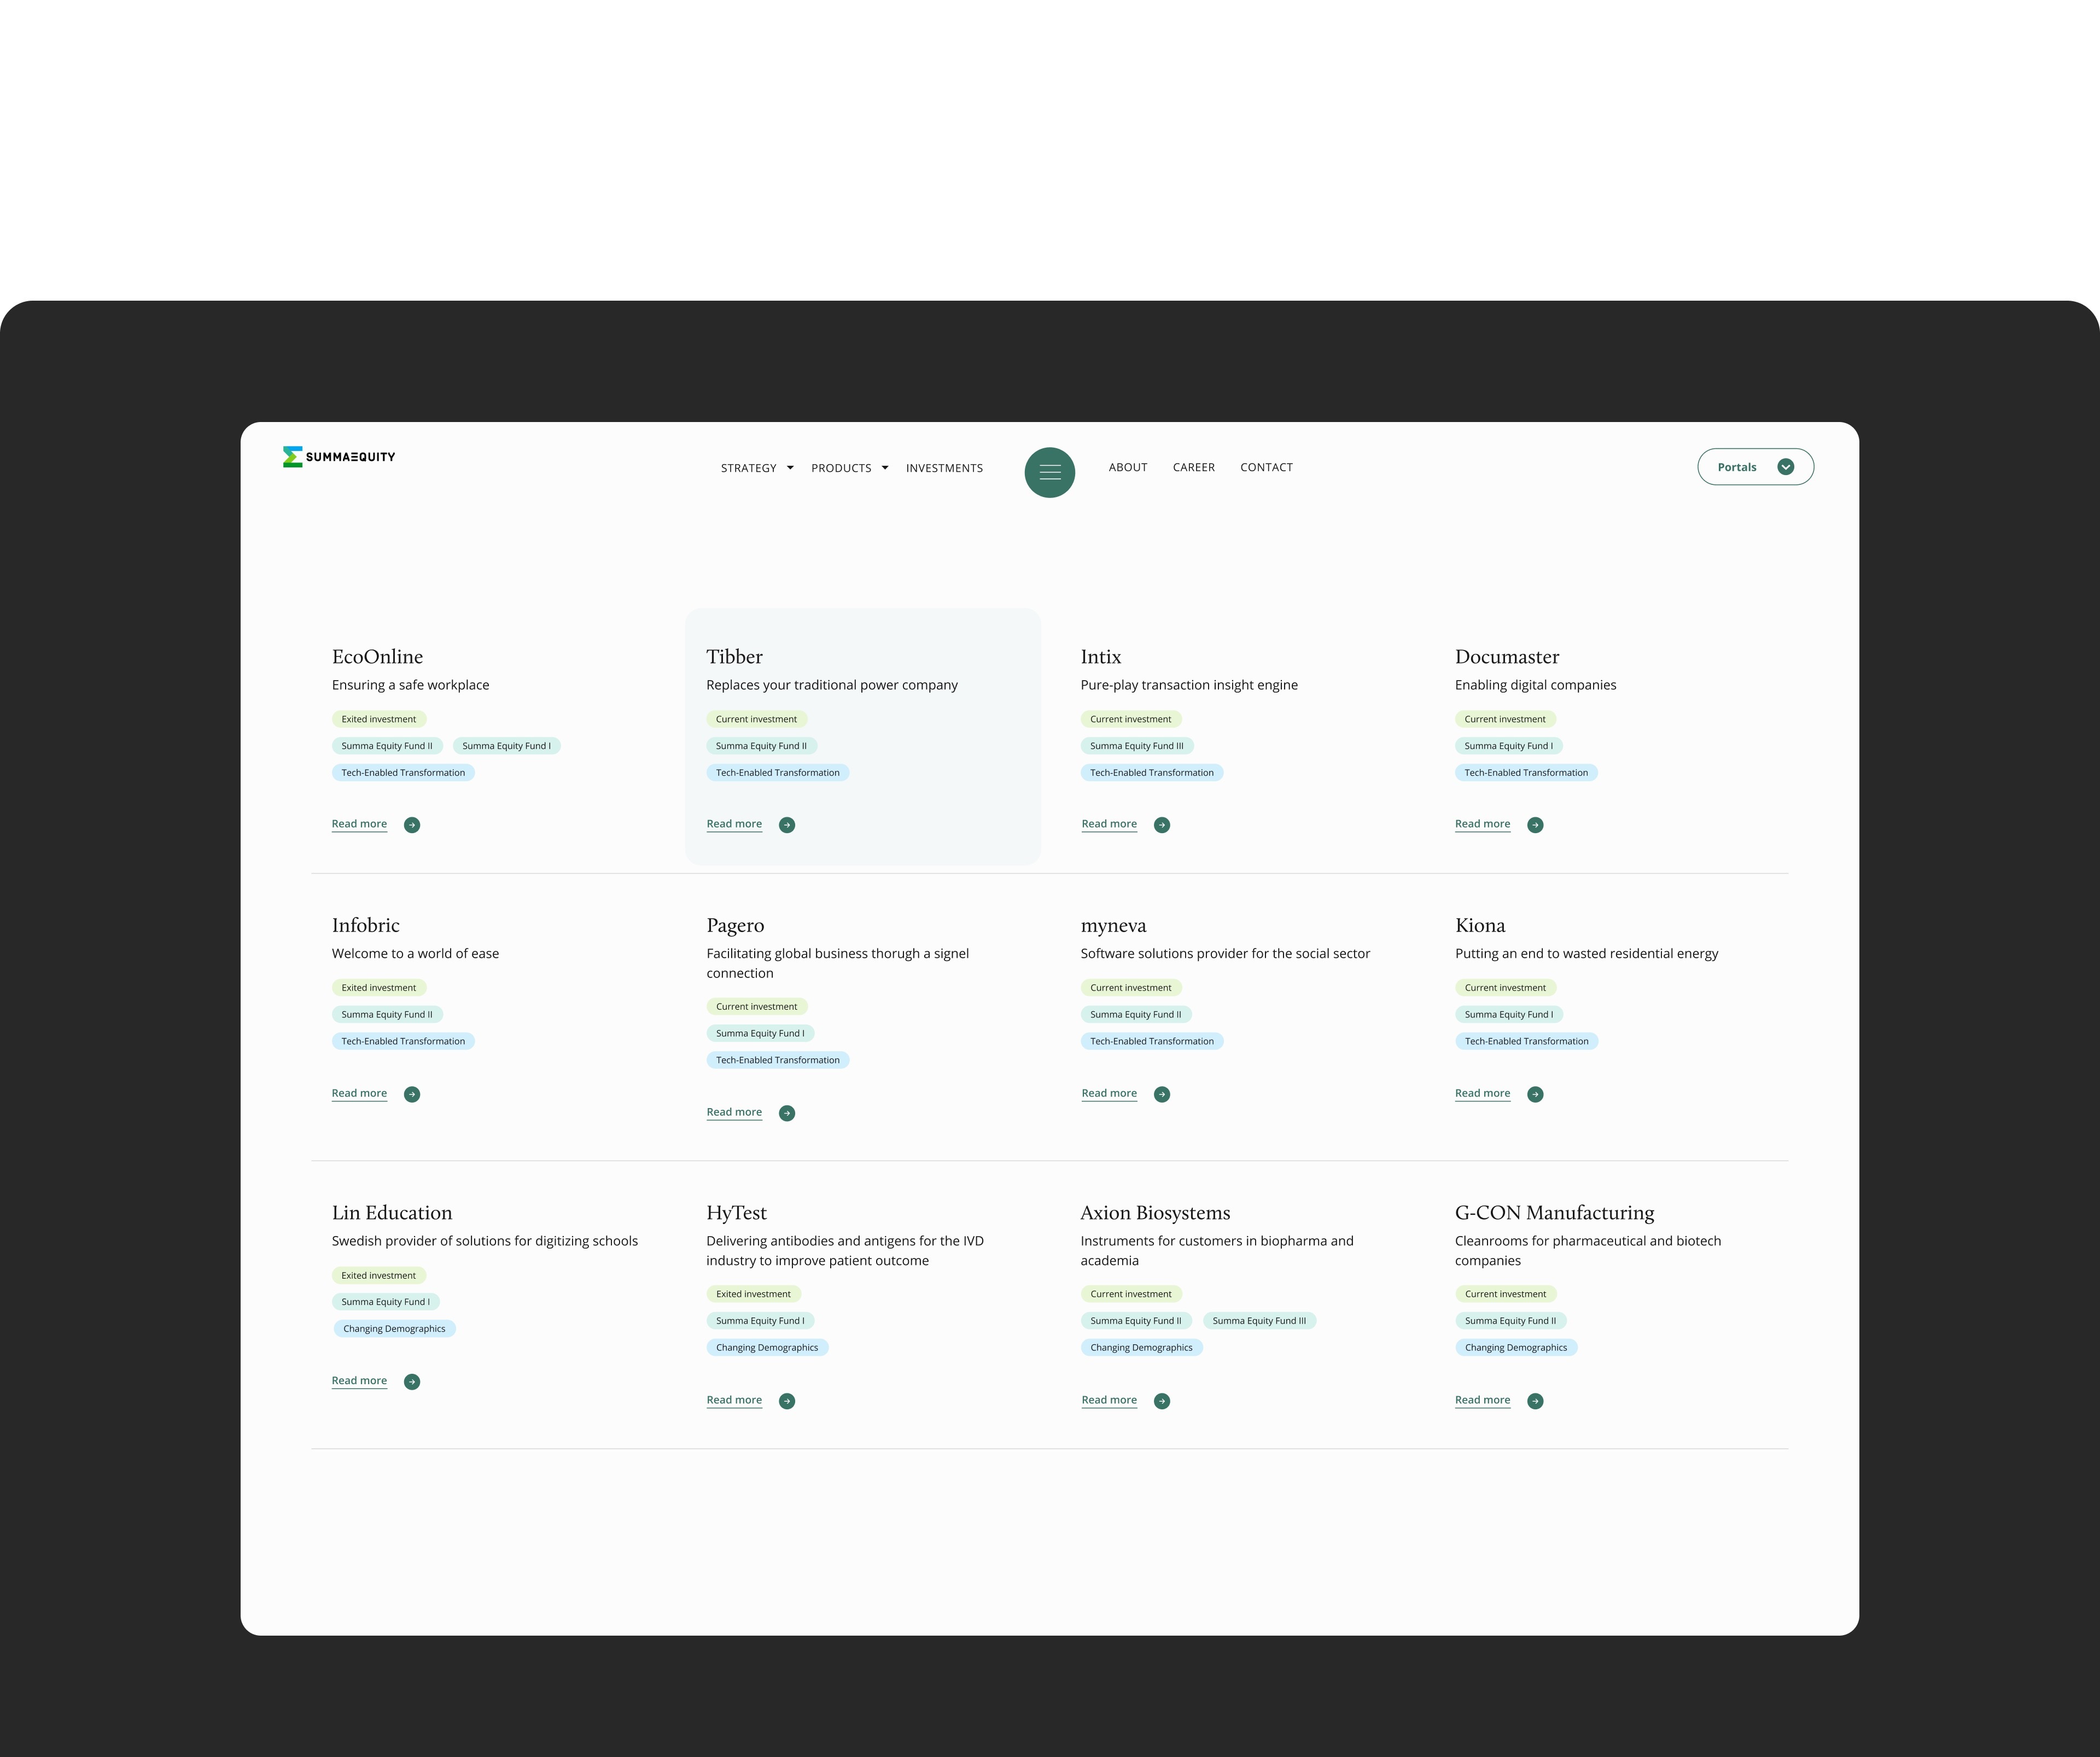Screen dimensions: 2100x1757
Task: Click Read more under HyTest
Action: click(734, 1400)
